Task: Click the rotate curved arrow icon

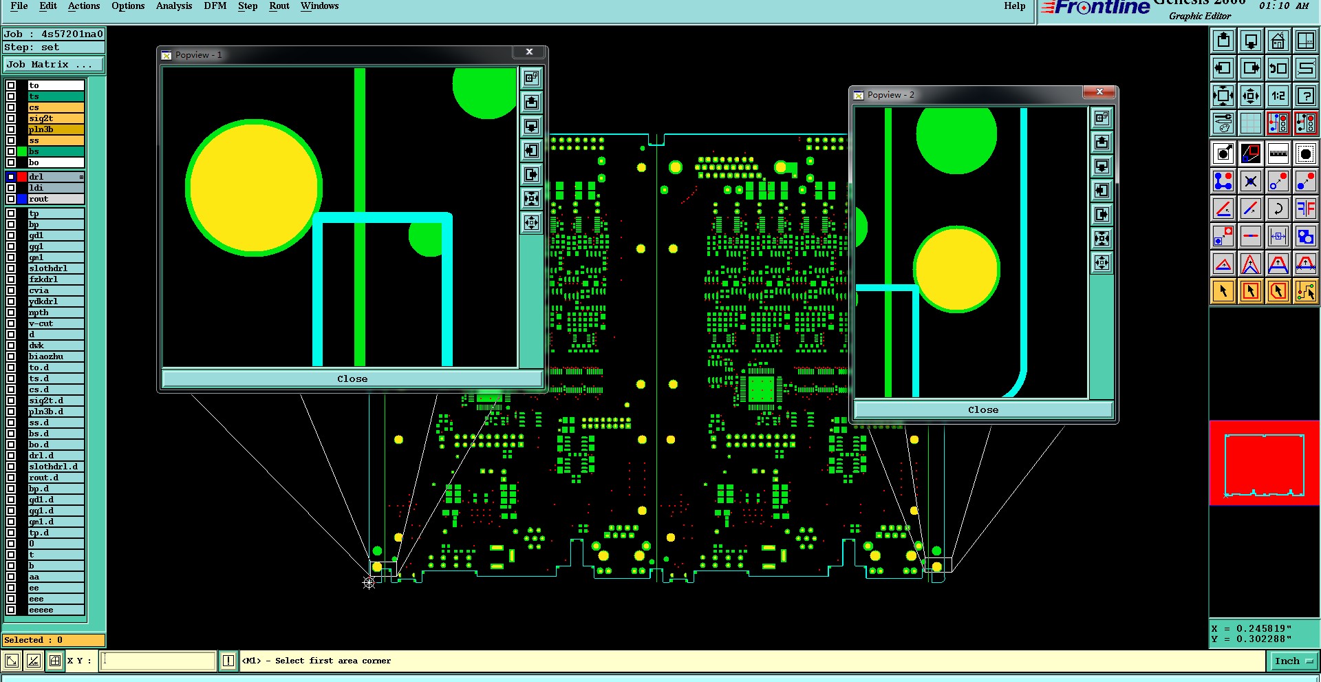Action: [x=1278, y=209]
